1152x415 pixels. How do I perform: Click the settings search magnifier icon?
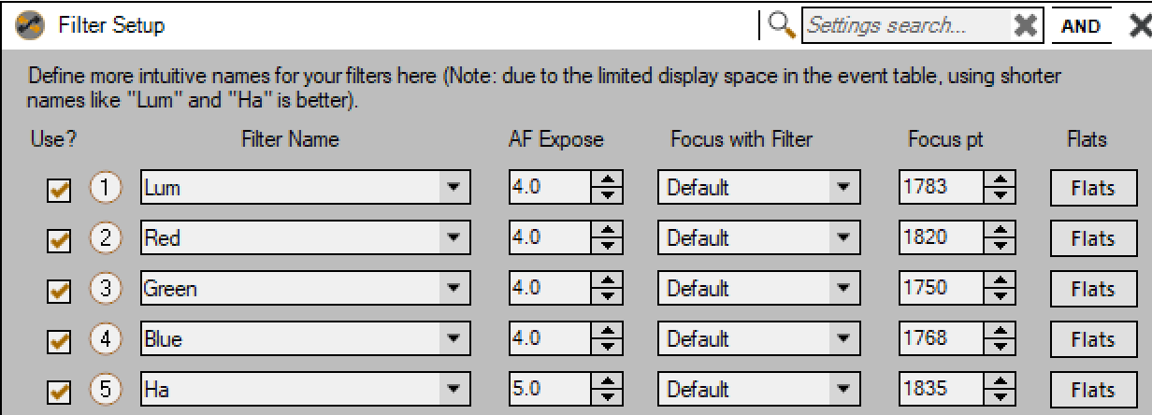click(782, 25)
